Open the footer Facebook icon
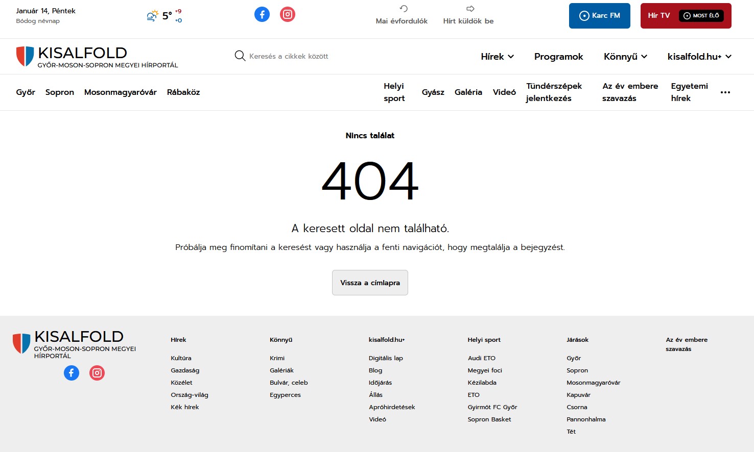This screenshot has height=452, width=754. coord(72,373)
